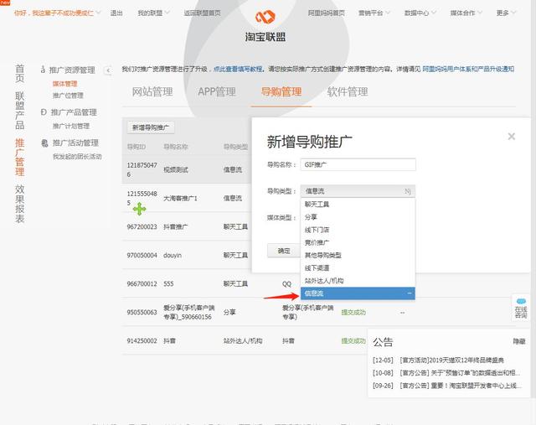Select 其他导购类型 option
This screenshot has width=536, height=425.
click(358, 256)
